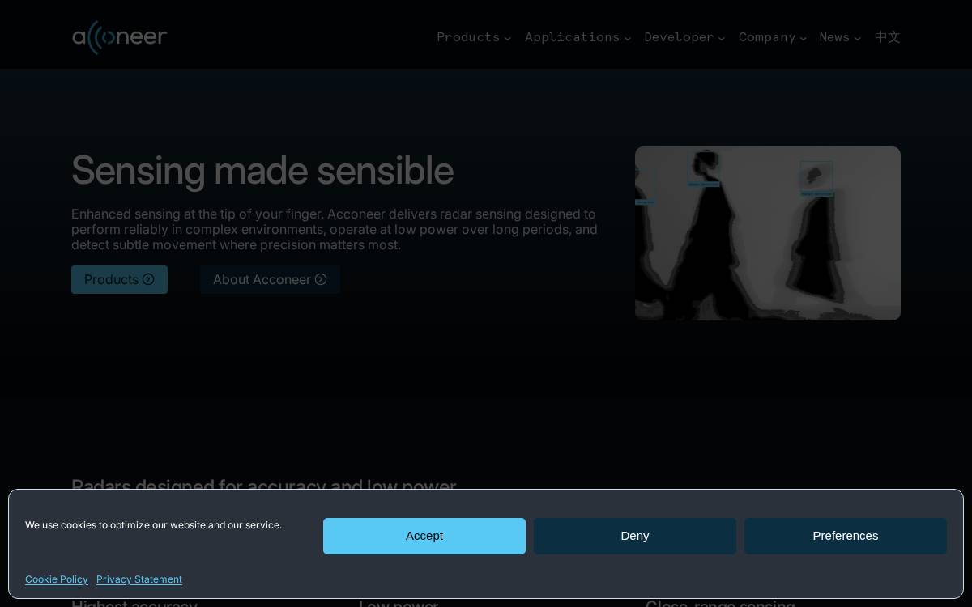Open the Cookie Policy link
The width and height of the screenshot is (972, 607).
(x=57, y=579)
